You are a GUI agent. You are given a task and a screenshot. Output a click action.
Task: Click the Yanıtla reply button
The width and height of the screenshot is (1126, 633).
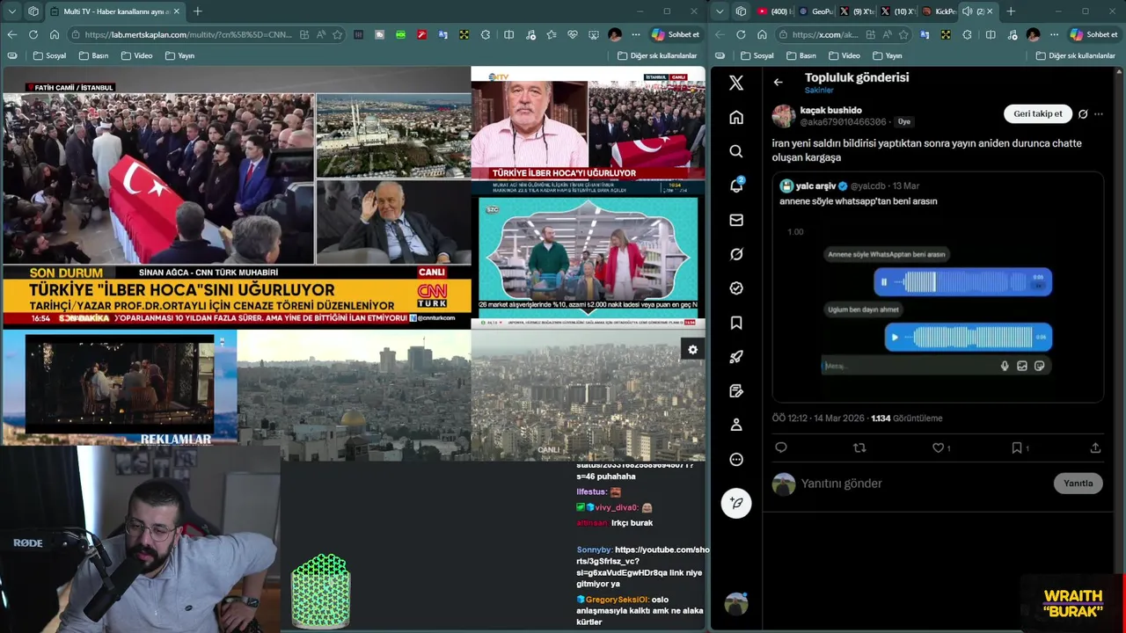(x=1078, y=484)
